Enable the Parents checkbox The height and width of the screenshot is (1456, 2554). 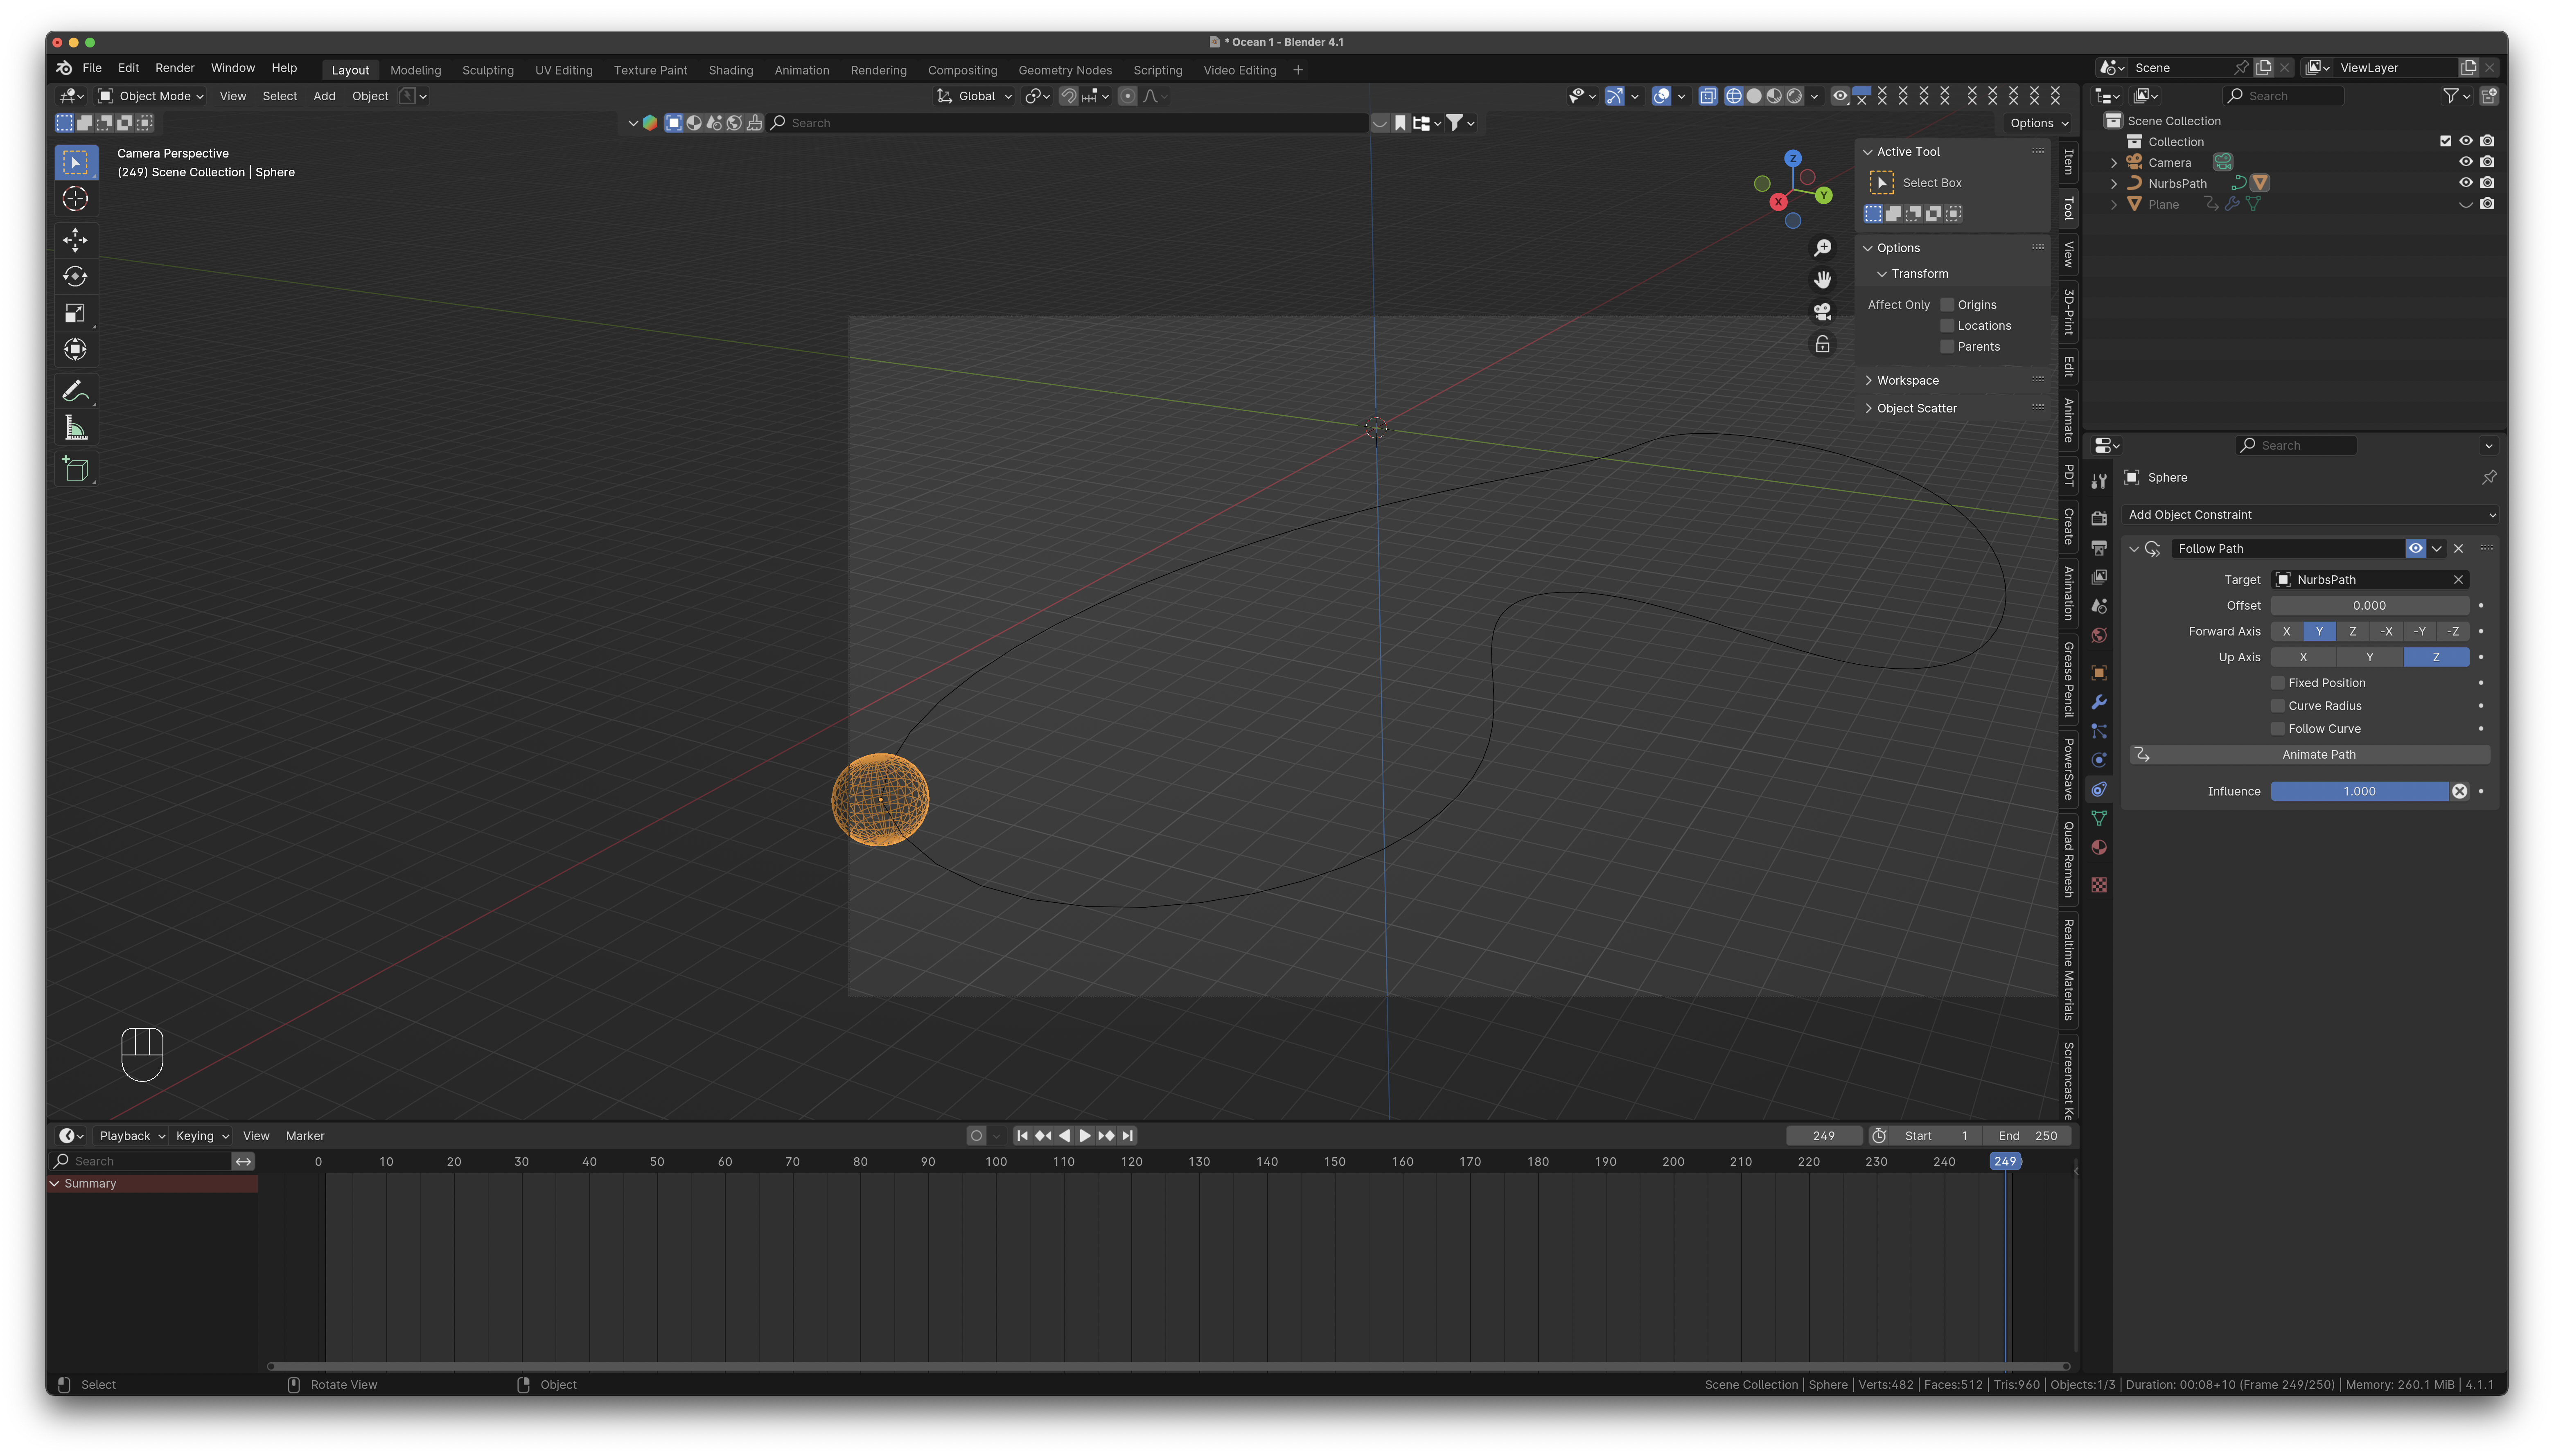click(1947, 347)
